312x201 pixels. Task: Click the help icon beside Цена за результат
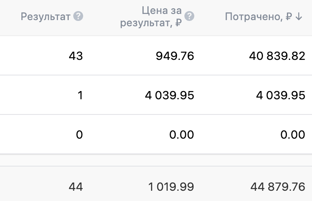pyautogui.click(x=189, y=16)
